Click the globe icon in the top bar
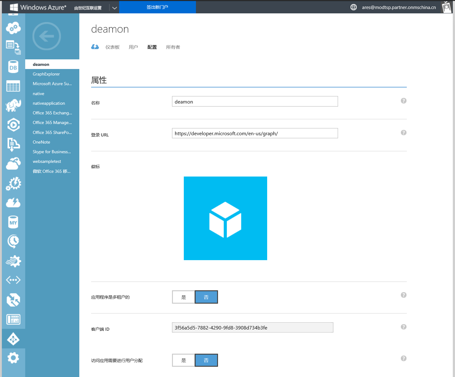 [353, 7]
